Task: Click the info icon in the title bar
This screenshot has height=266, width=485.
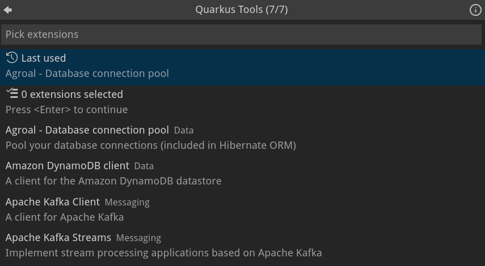Action: point(475,10)
